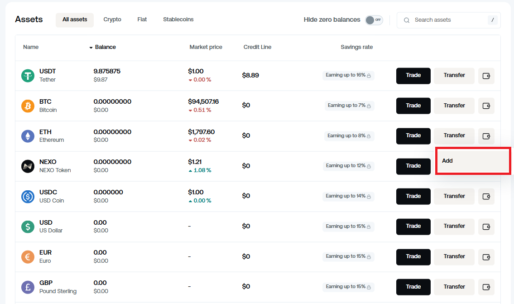Toggle the Hide zero balances switch
The width and height of the screenshot is (514, 304).
(374, 20)
